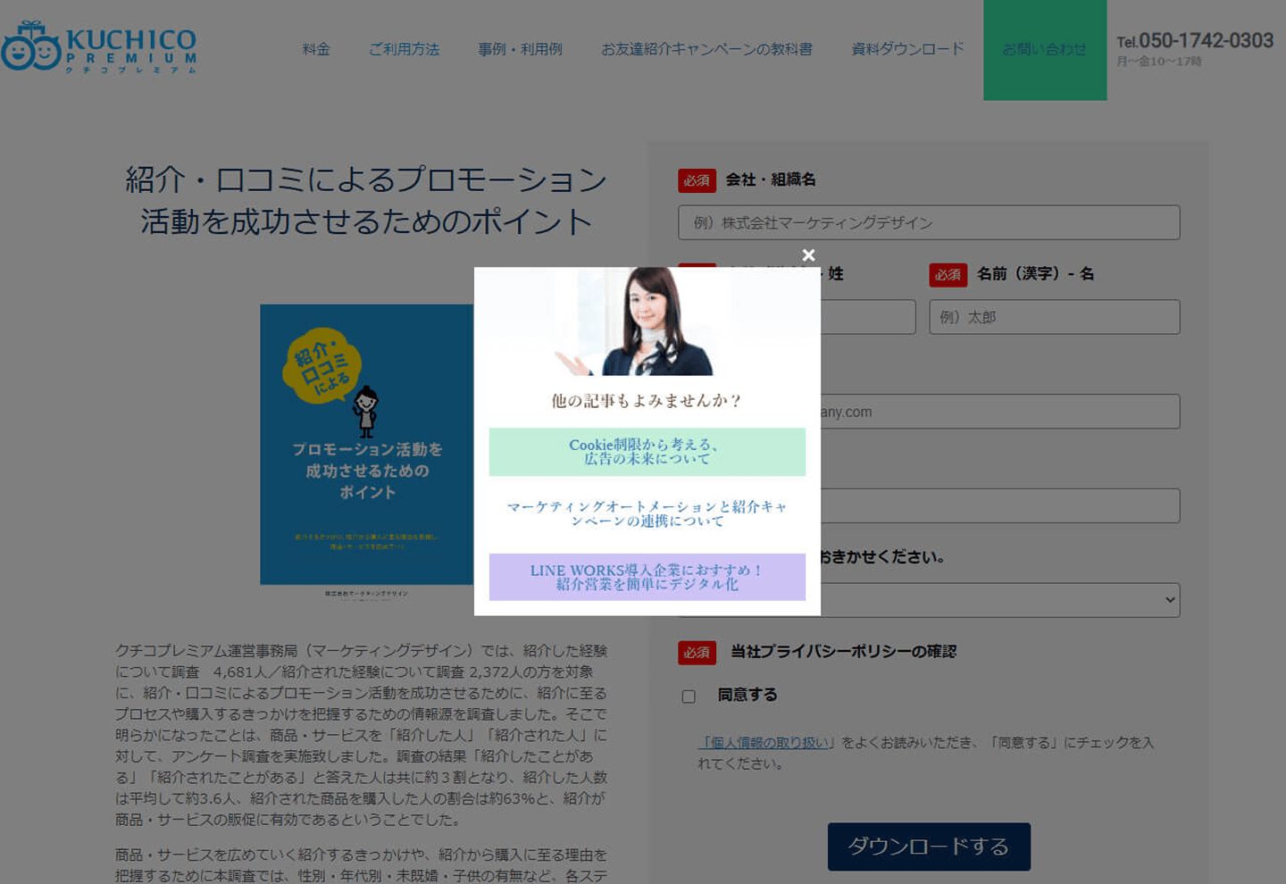
Task: Open LINE WORKS導入企業におすすめ article
Action: click(x=646, y=577)
